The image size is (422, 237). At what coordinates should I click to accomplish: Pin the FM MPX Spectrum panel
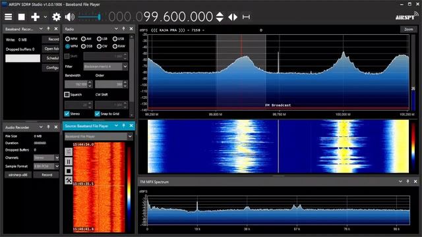[407, 182]
